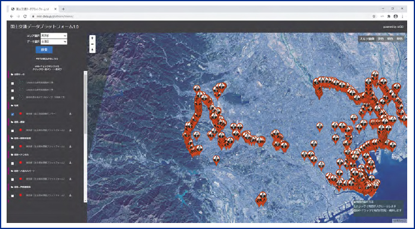Switch base map to 淡色

(x=381, y=39)
